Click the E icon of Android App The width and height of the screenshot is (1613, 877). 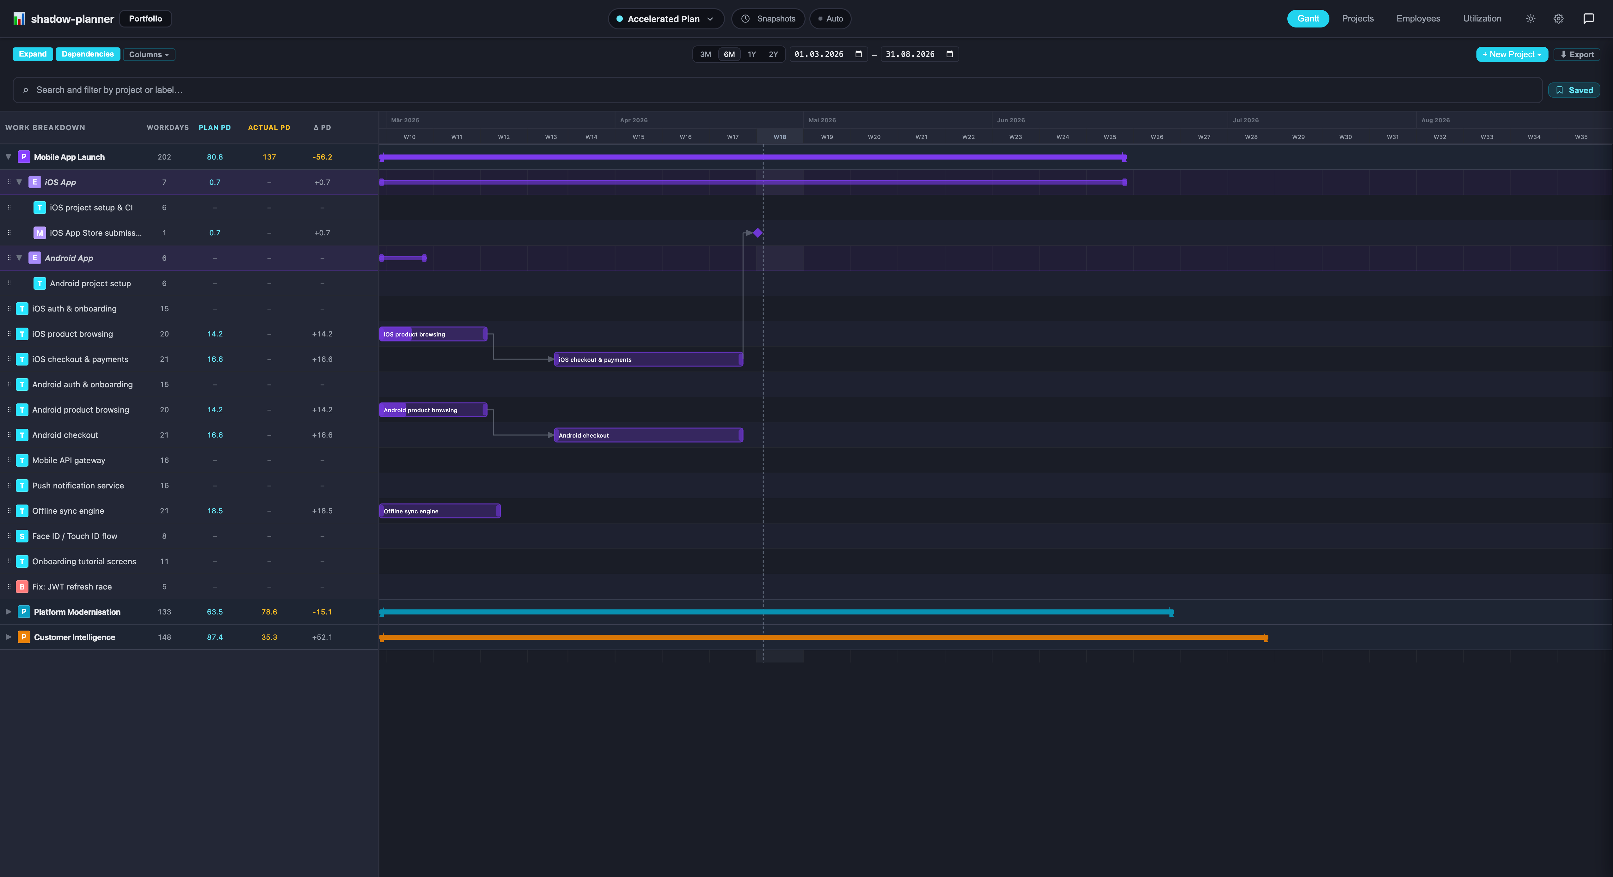[x=34, y=258]
